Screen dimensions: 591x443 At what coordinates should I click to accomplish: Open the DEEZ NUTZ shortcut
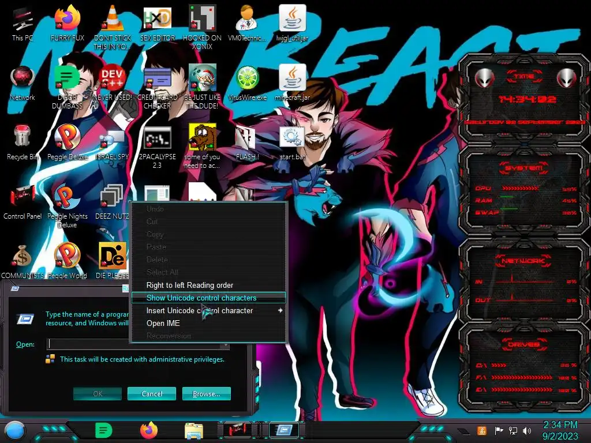pyautogui.click(x=112, y=202)
